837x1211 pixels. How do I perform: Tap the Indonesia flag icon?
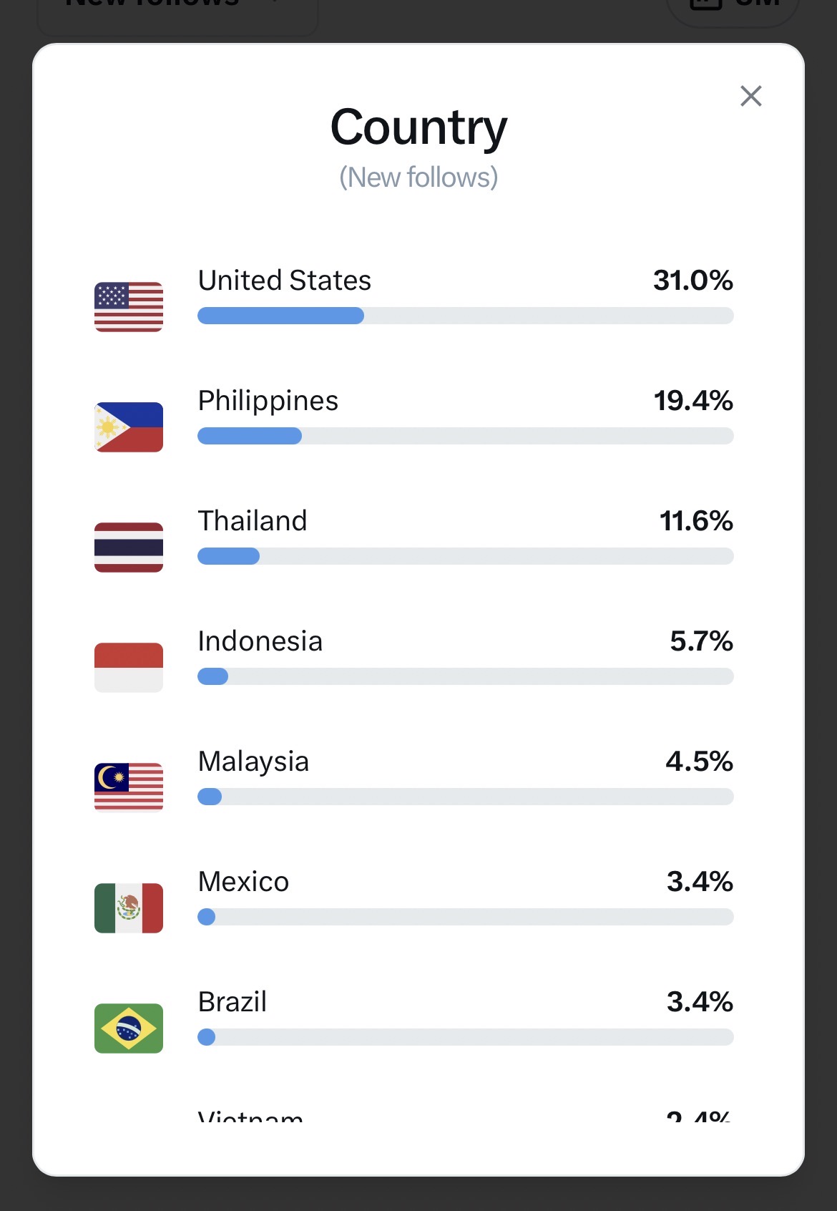(129, 668)
